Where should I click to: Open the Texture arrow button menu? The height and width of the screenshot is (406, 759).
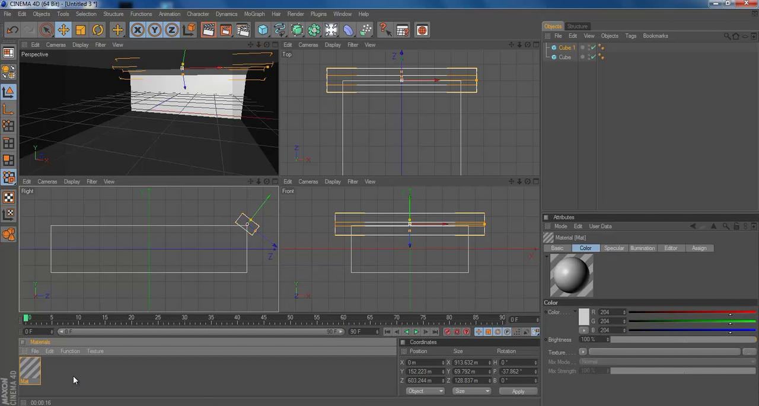tap(583, 352)
